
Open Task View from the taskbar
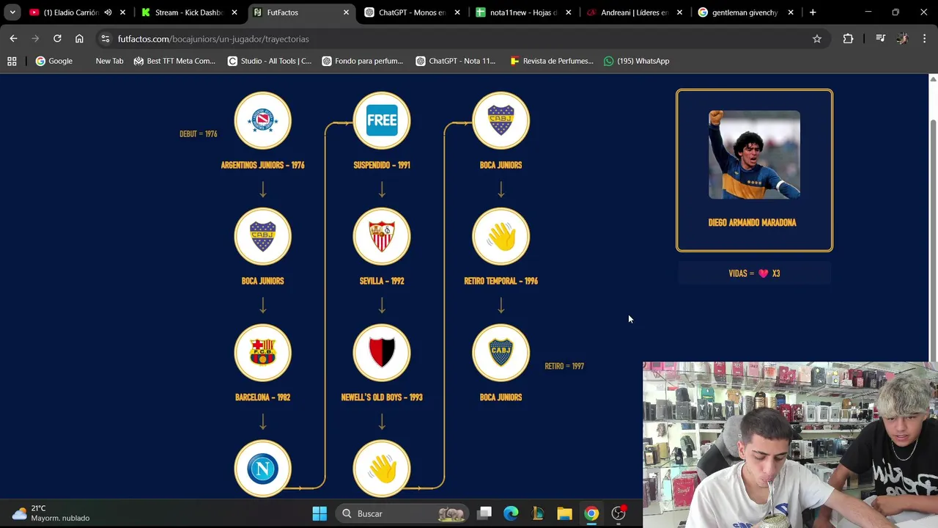(484, 513)
